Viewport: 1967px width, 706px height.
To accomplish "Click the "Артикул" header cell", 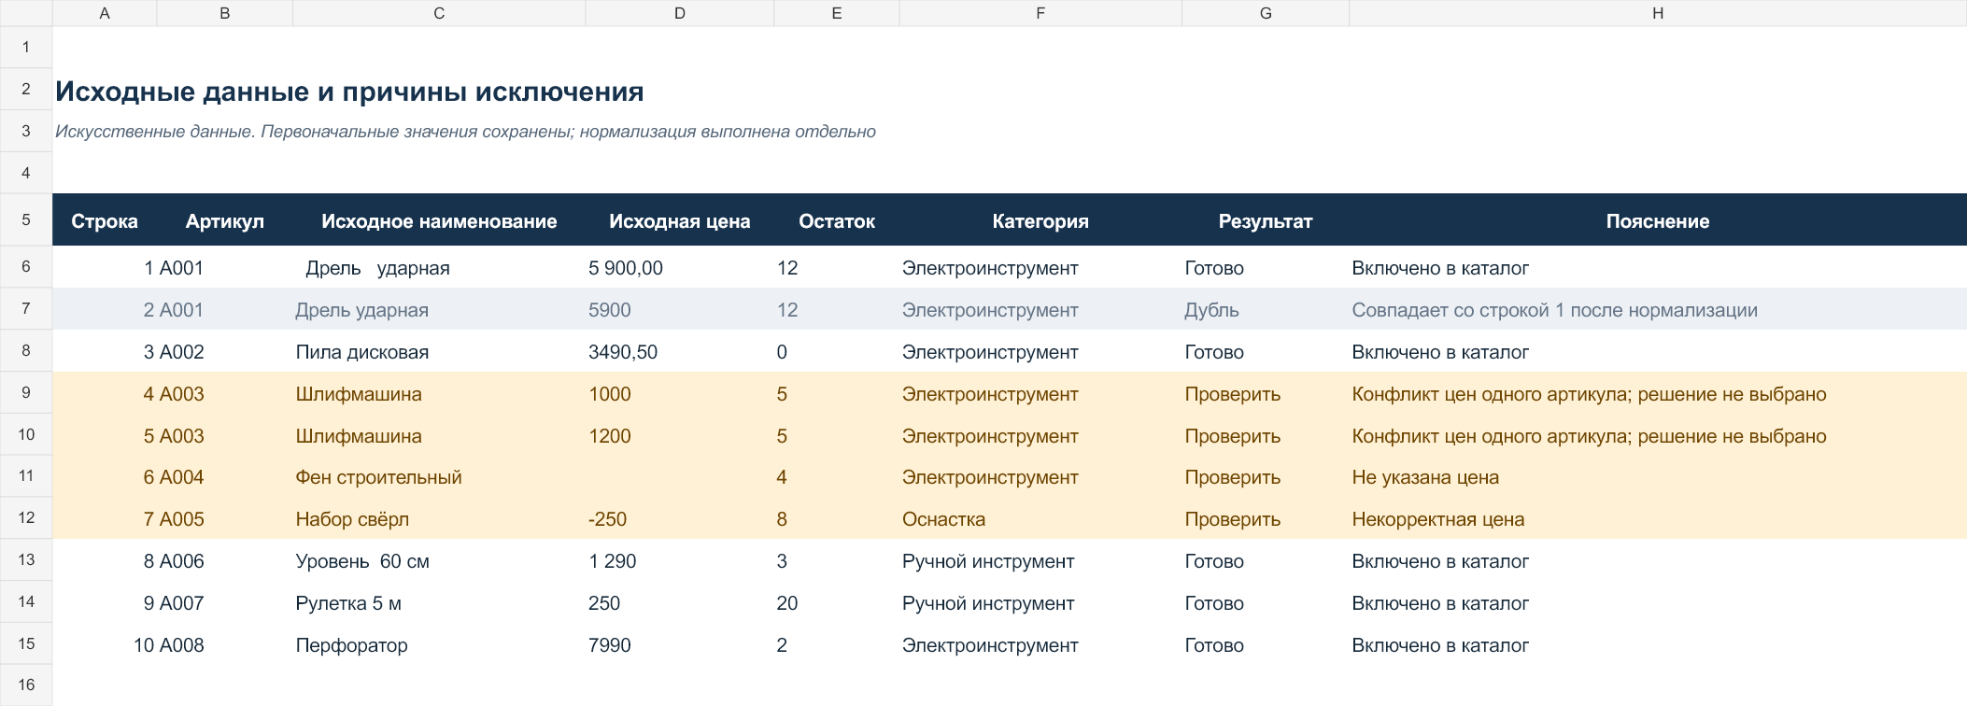I will [225, 221].
